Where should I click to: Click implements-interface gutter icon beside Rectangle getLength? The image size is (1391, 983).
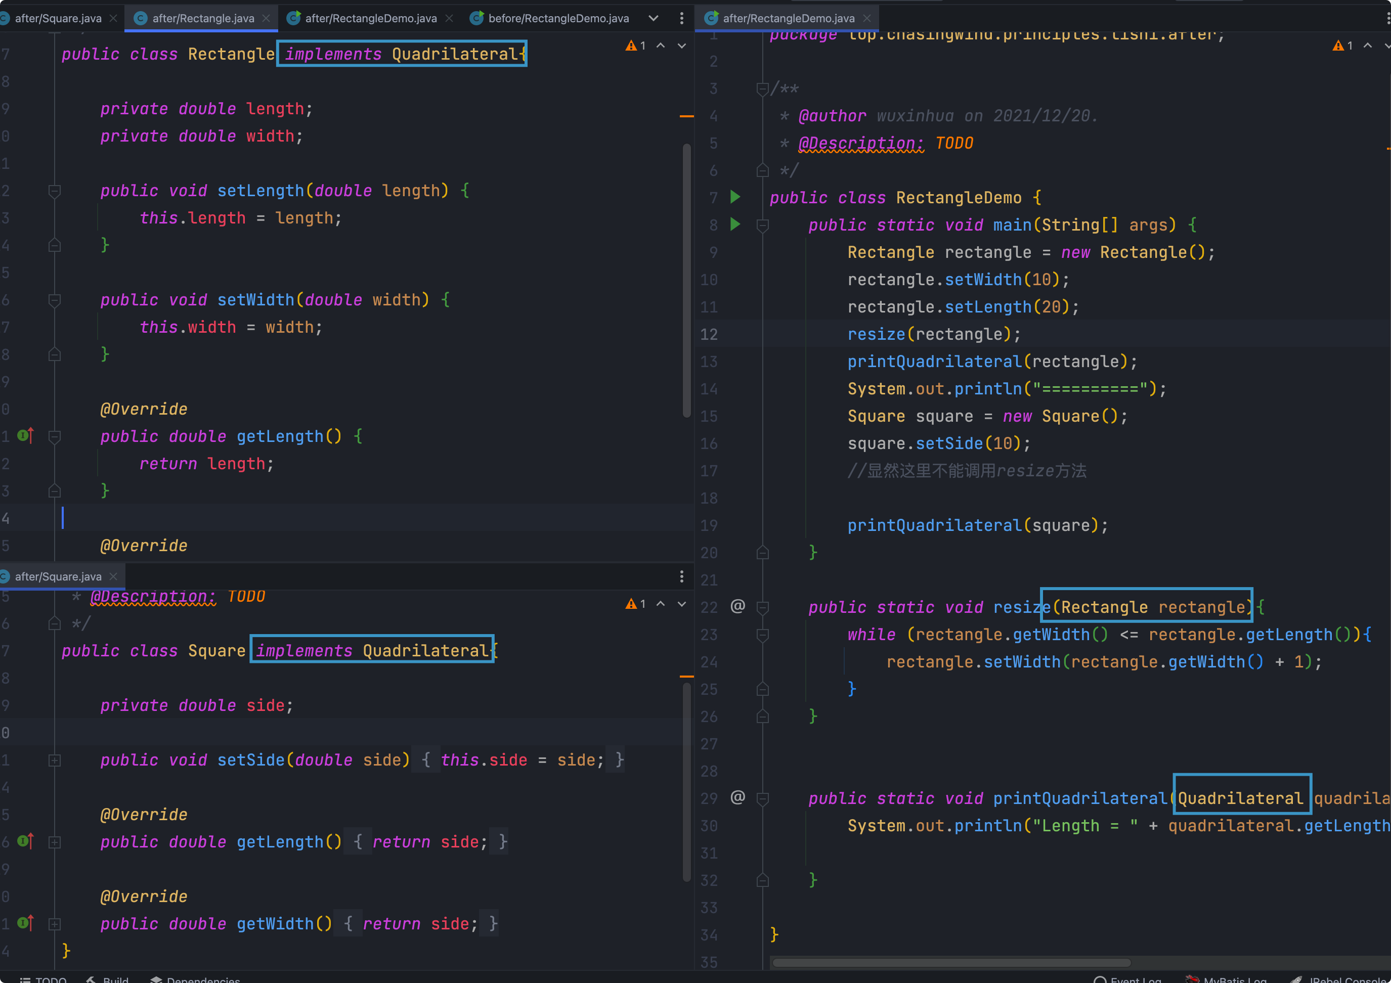pos(25,435)
